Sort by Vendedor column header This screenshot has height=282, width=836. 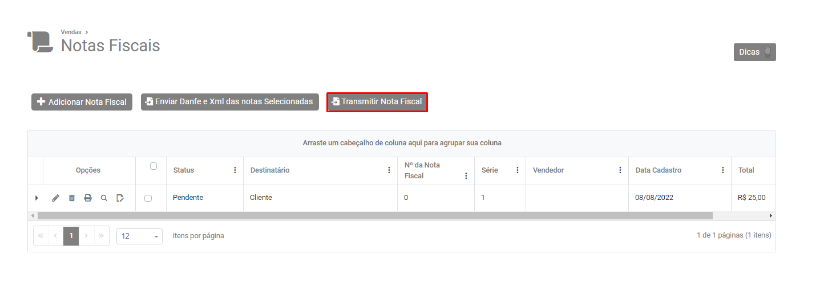coord(548,170)
